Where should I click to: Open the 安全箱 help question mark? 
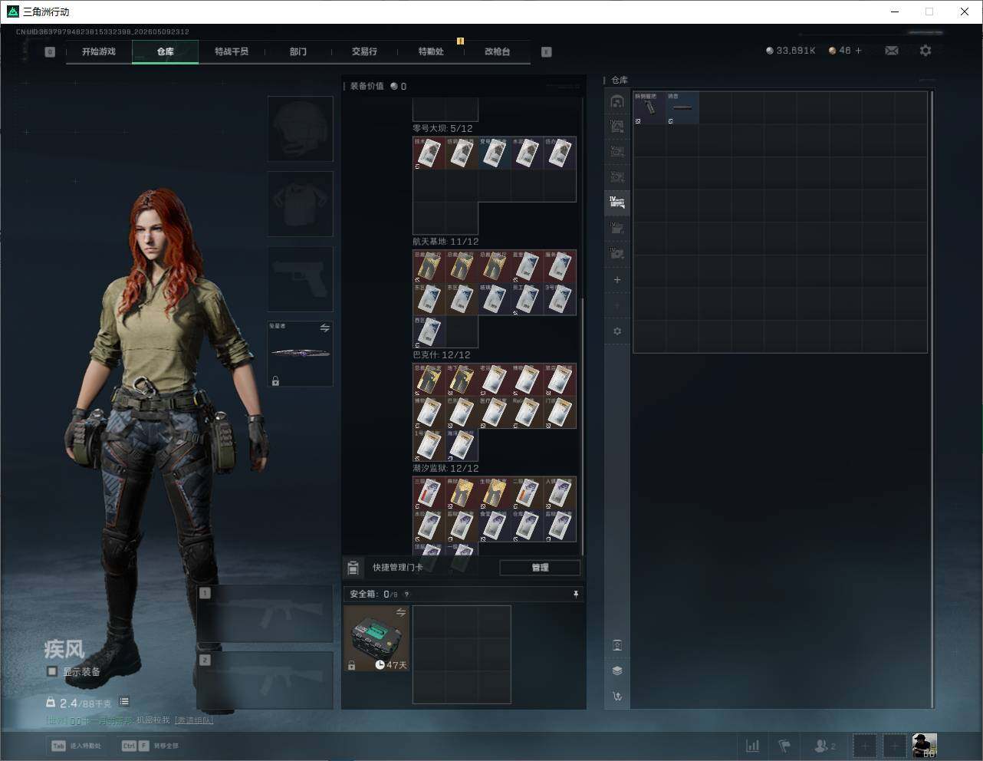click(x=406, y=595)
